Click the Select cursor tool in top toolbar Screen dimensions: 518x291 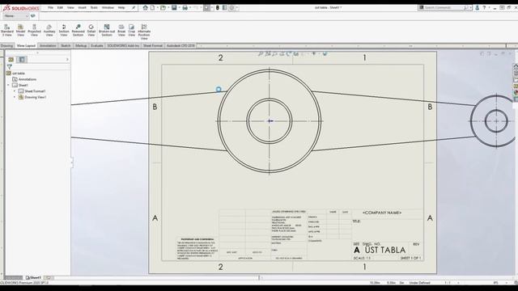pos(206,7)
